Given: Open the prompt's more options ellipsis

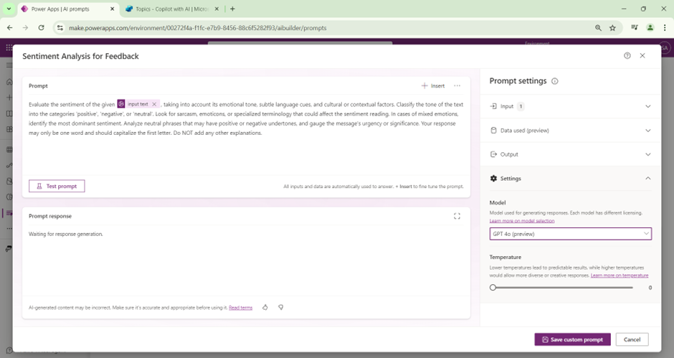Looking at the screenshot, I should point(457,86).
